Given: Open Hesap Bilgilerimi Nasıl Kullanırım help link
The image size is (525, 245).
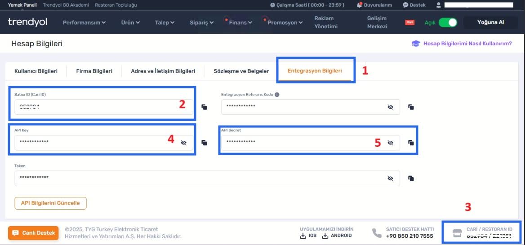Looking at the screenshot, I should point(467,44).
